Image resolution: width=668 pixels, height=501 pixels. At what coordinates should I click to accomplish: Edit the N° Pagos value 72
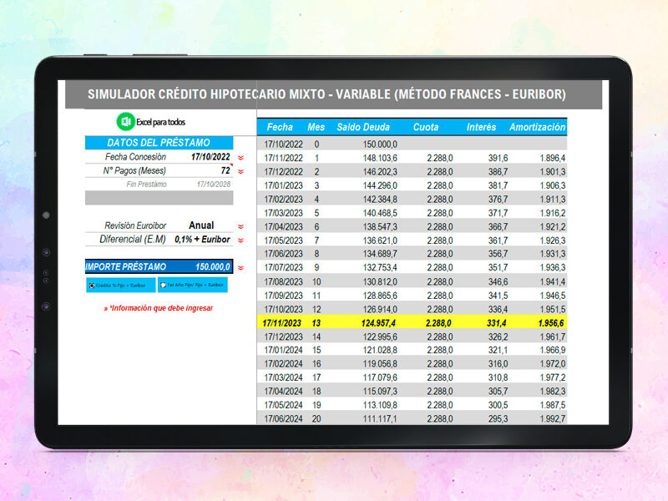[x=225, y=171]
